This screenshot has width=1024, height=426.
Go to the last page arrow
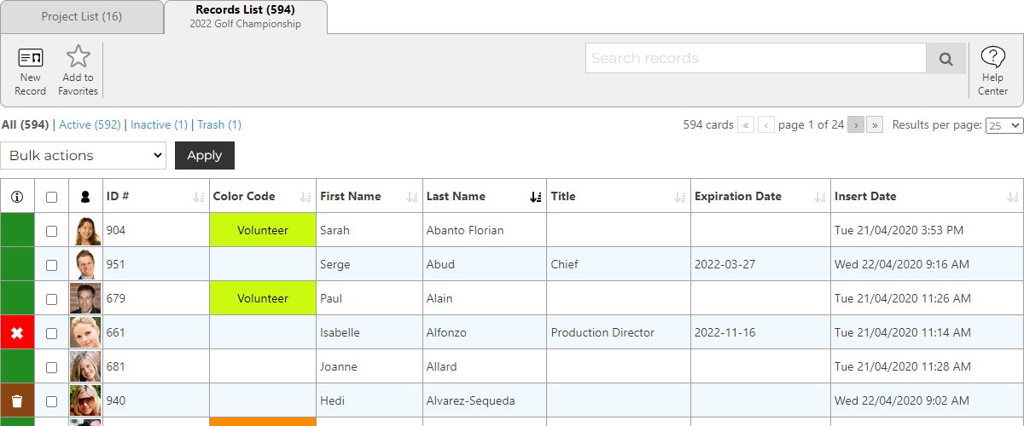(875, 125)
